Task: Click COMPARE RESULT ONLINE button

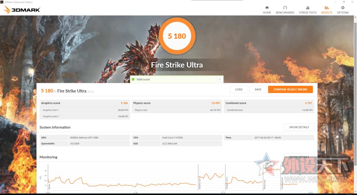Action: click(x=290, y=89)
